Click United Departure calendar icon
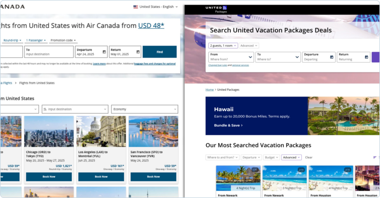380x198 pixels. pyautogui.click(x=331, y=57)
